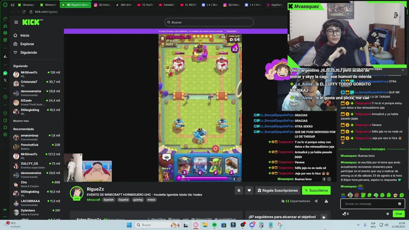This screenshot has height=230, width=409.
Task: Open MrStivenTc channel in Siguiendo list
Action: [x=36, y=74]
